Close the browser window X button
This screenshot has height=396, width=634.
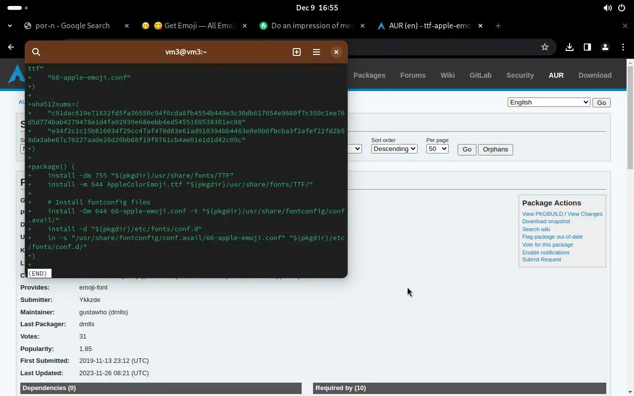pyautogui.click(x=625, y=26)
